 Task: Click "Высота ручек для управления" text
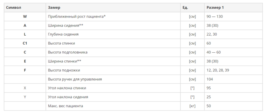coord(75,79)
